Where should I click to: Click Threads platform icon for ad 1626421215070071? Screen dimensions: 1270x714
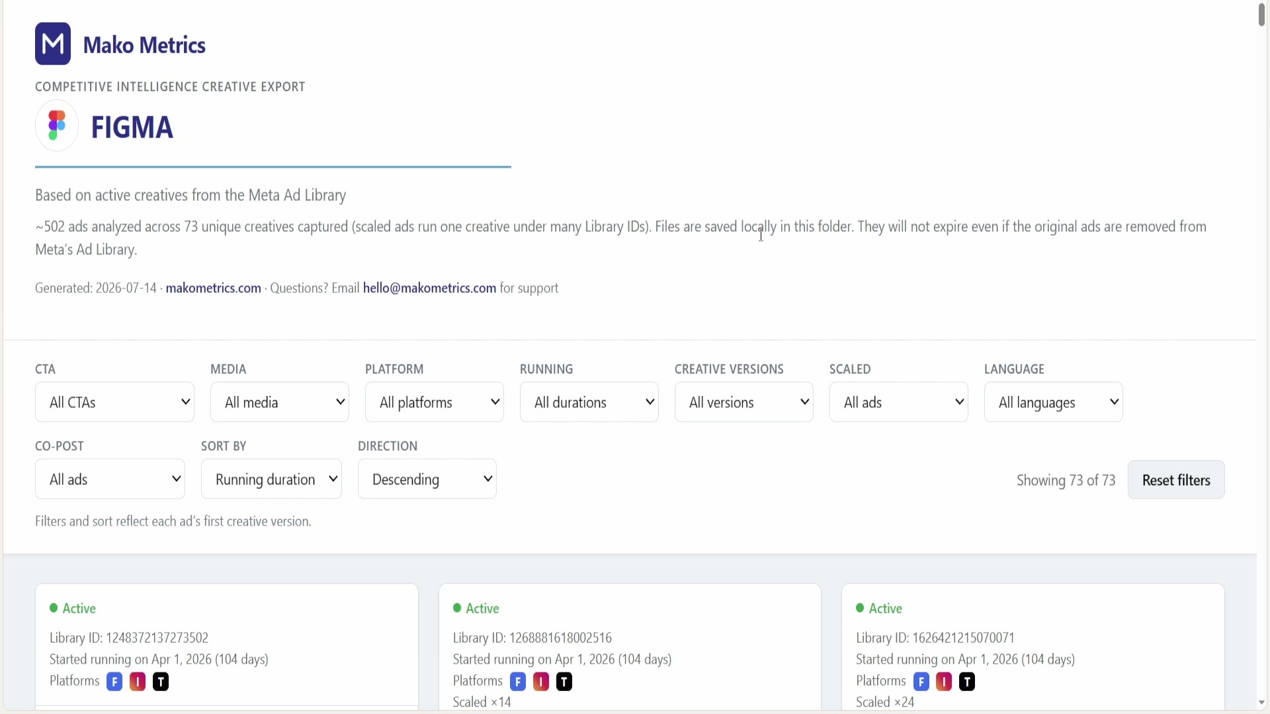coord(967,682)
